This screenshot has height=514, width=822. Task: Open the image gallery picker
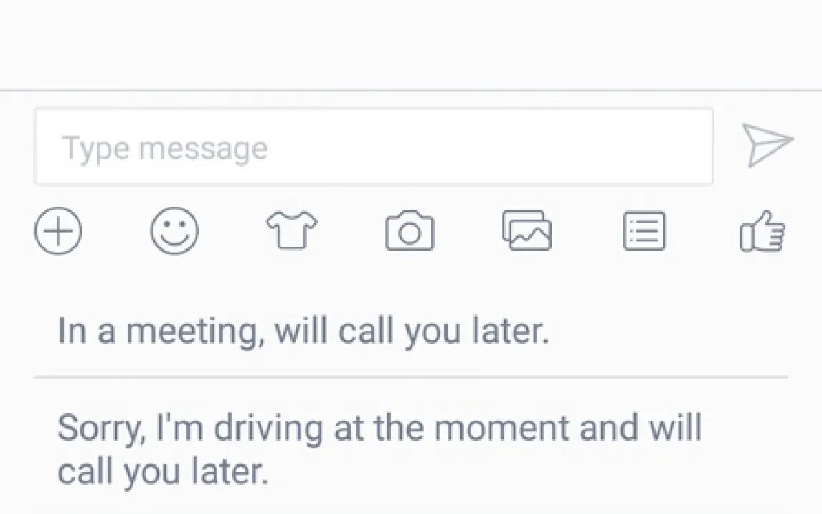coord(526,230)
